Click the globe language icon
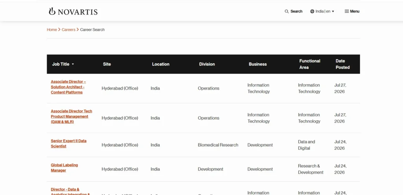 [x=312, y=11]
